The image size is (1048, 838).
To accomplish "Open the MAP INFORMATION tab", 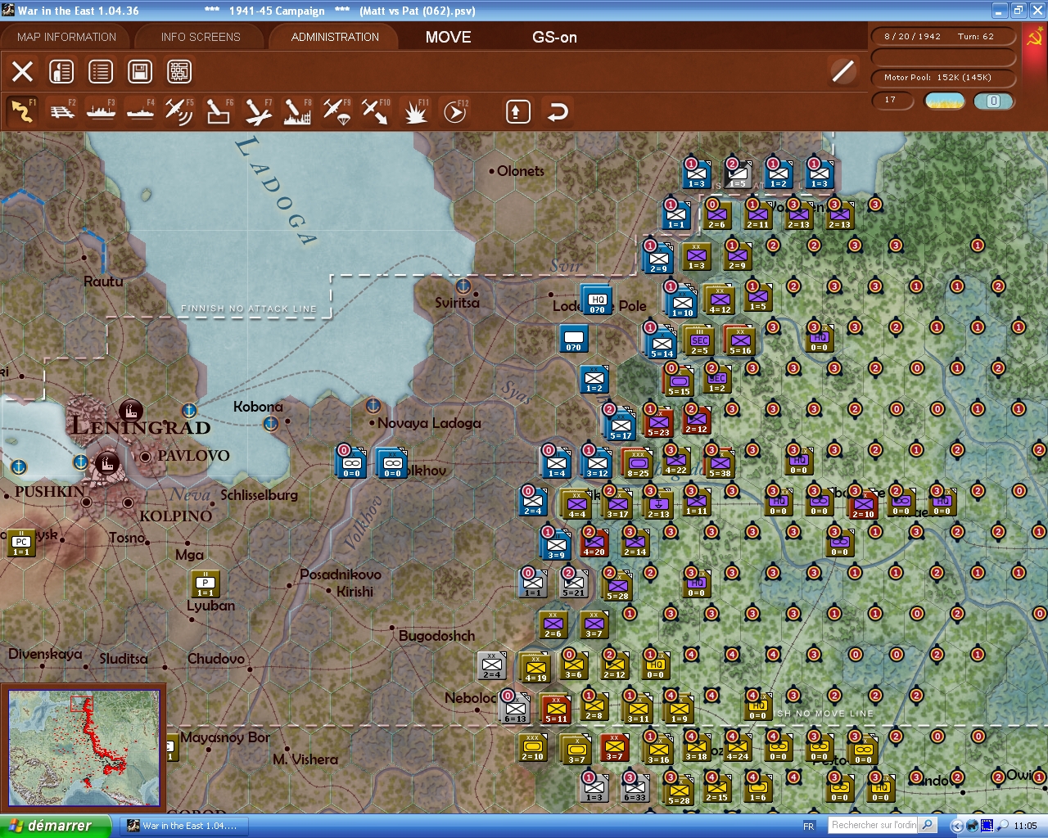I will [x=66, y=37].
